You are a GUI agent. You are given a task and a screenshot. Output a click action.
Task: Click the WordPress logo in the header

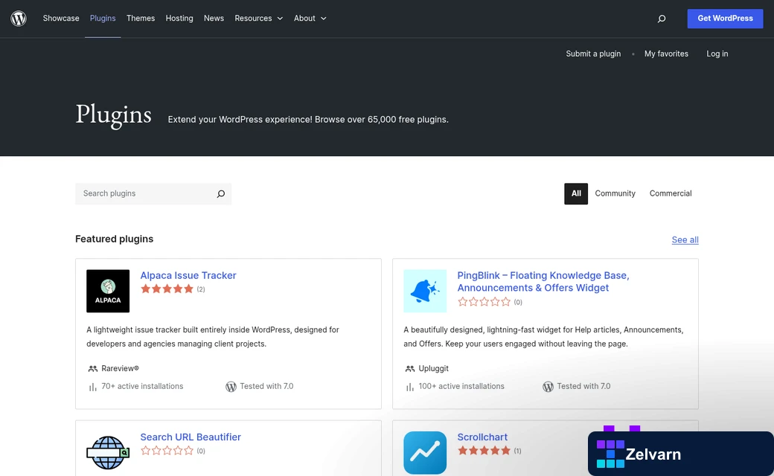tap(19, 19)
